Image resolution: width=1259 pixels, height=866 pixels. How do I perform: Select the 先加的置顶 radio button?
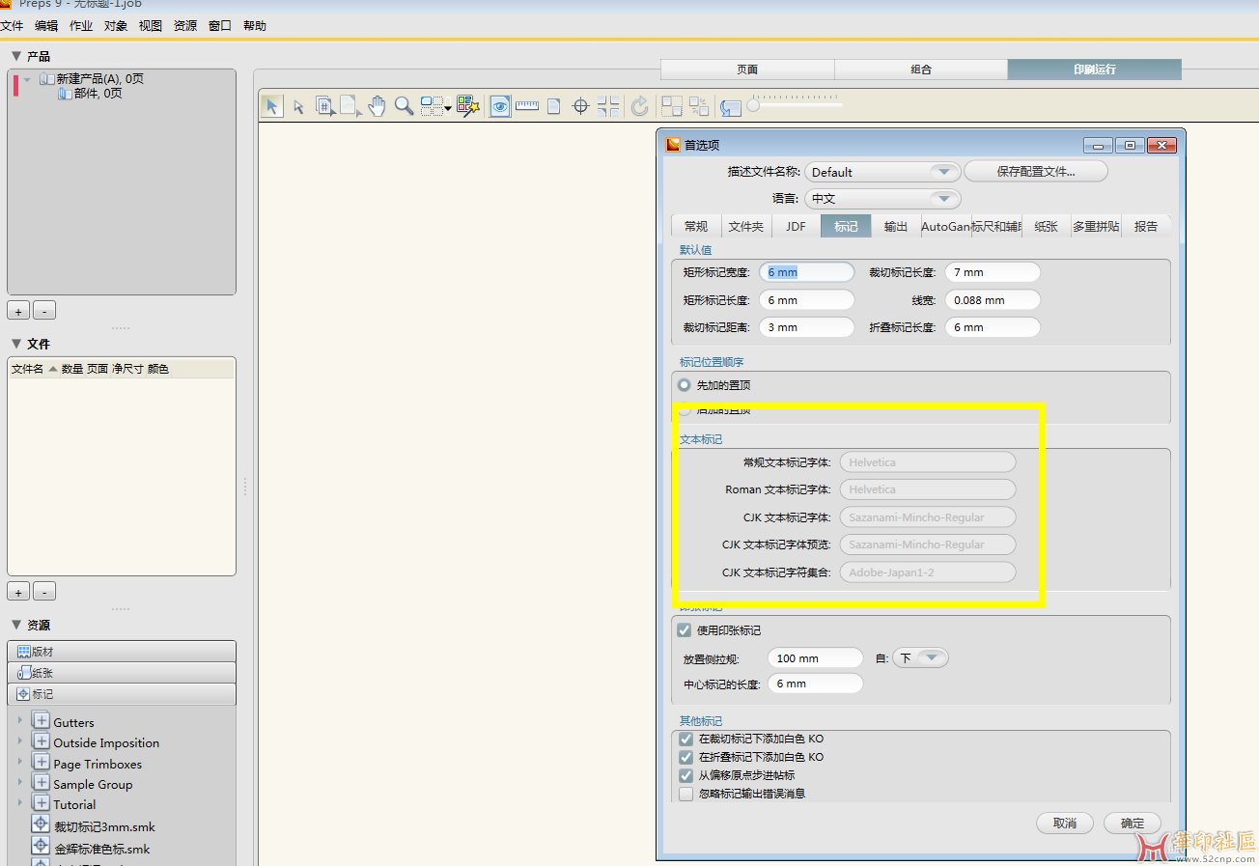(x=685, y=385)
